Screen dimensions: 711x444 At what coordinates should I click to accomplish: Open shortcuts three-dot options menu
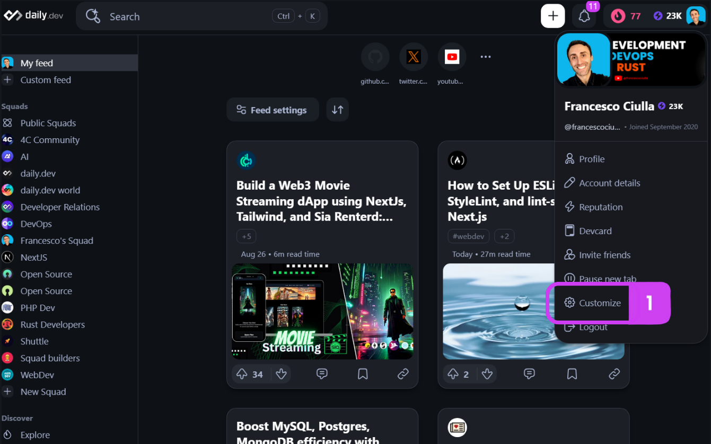tap(486, 57)
